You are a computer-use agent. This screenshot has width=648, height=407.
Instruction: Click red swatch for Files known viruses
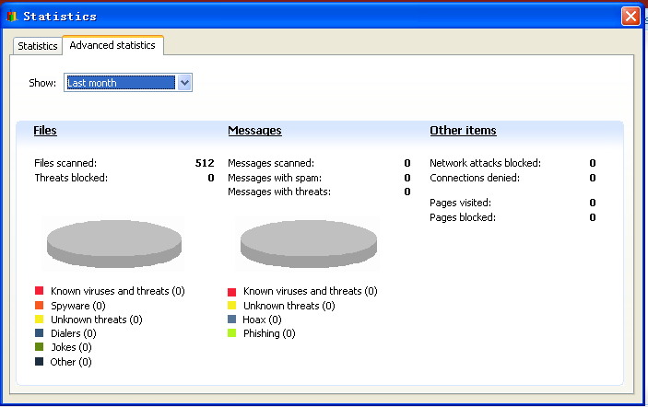(x=40, y=291)
